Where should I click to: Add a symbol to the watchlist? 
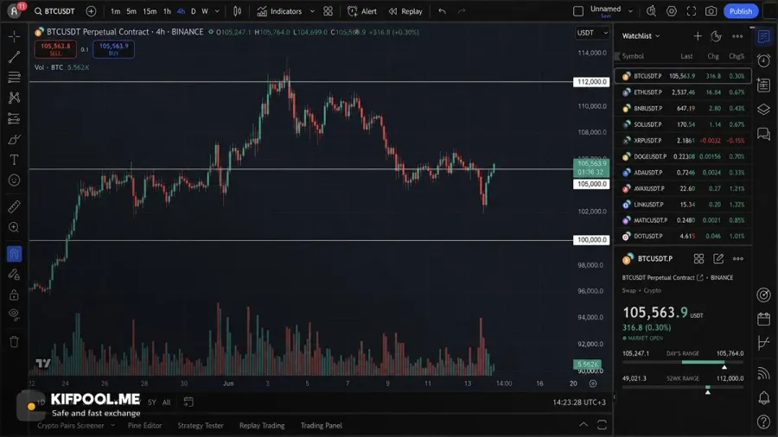tap(698, 35)
